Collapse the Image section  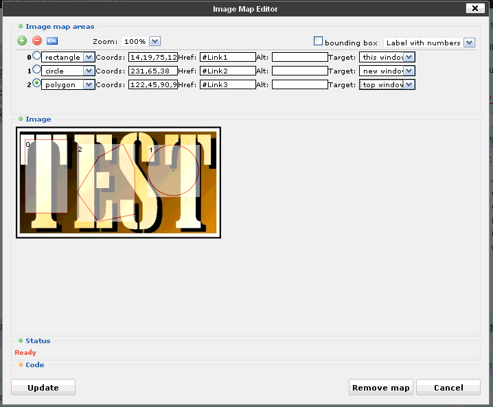(35, 119)
